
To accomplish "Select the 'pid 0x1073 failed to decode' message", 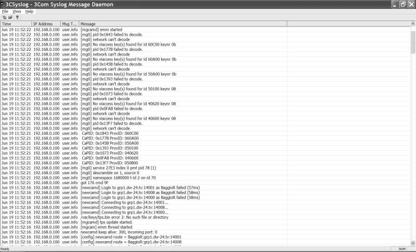I will 111,94.
